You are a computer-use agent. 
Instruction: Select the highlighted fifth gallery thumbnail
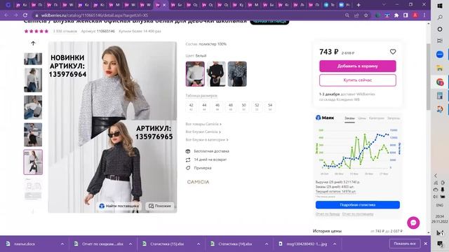pos(33,162)
